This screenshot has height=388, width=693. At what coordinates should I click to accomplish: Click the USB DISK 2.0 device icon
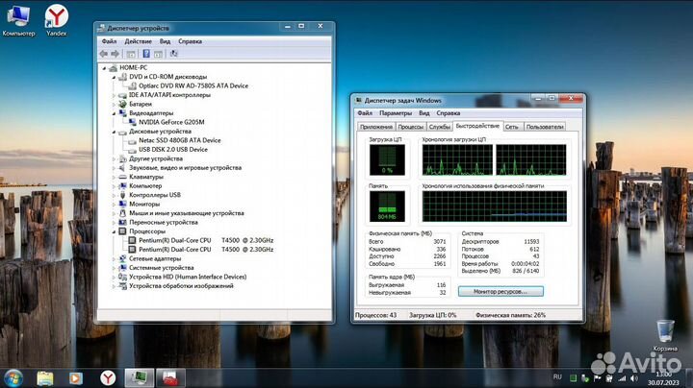[132, 150]
